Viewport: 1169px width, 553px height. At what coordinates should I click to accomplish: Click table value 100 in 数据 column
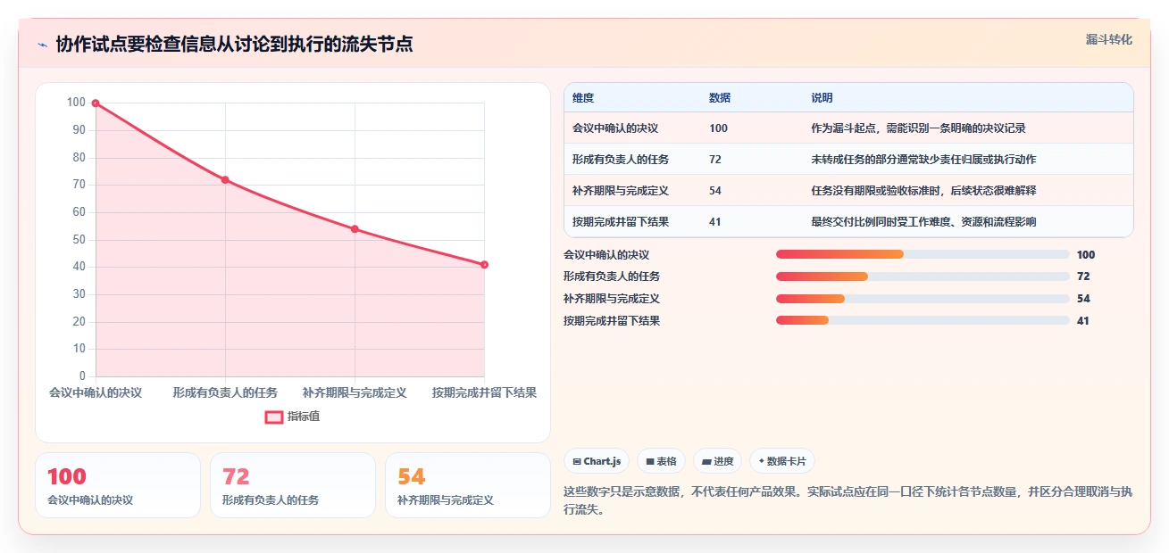pos(718,128)
